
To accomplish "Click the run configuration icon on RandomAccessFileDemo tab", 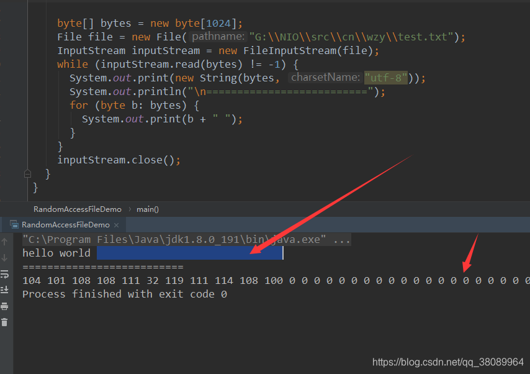I will 13,224.
